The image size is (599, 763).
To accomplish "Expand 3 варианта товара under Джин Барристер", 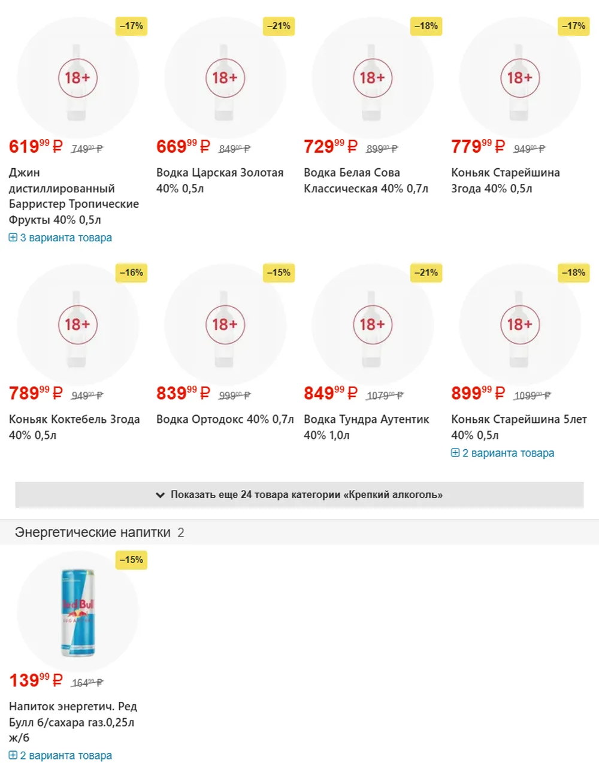I will 60,238.
